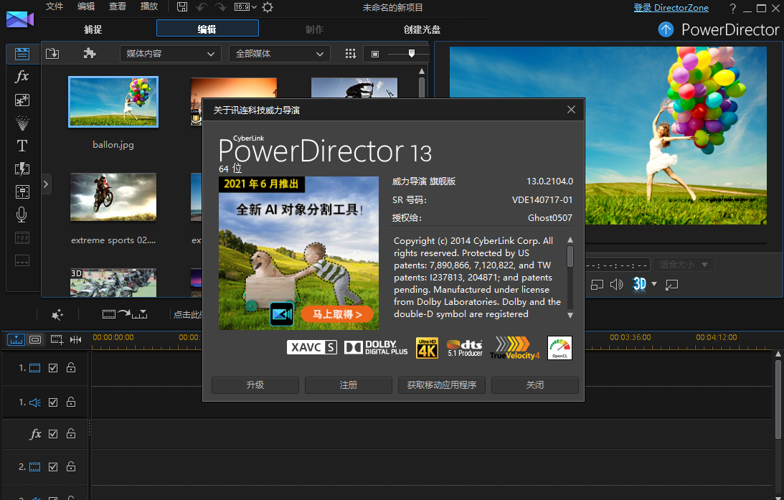Click the Magic Tools wand icon
The image size is (784, 500).
click(x=57, y=314)
